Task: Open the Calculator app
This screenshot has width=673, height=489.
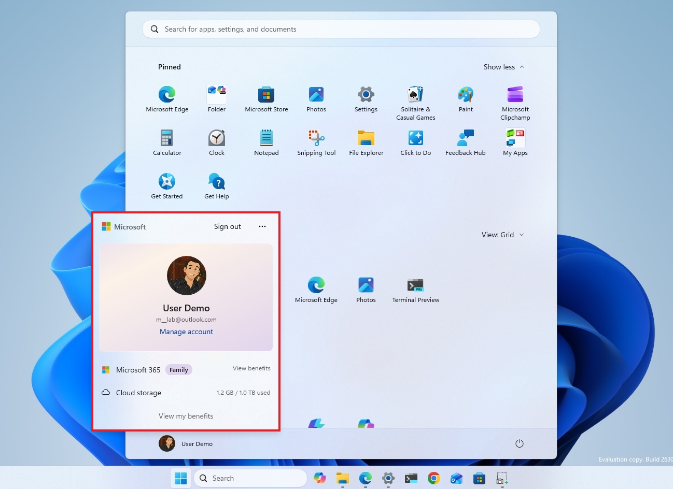Action: [167, 142]
